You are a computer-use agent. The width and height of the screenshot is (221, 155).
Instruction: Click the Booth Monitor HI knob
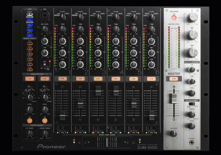tap(192, 70)
